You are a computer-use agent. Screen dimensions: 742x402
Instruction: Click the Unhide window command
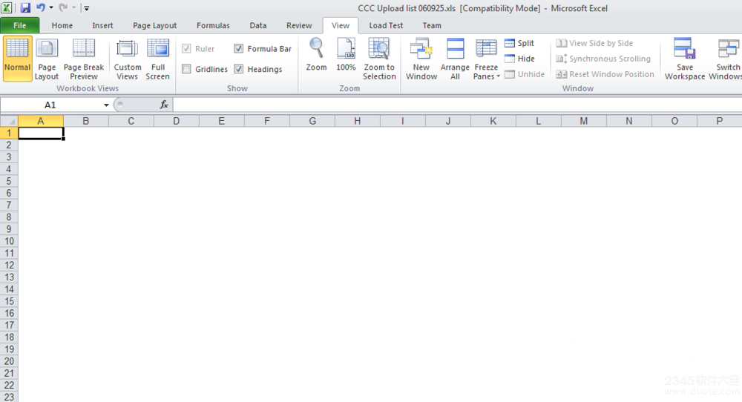(x=525, y=74)
